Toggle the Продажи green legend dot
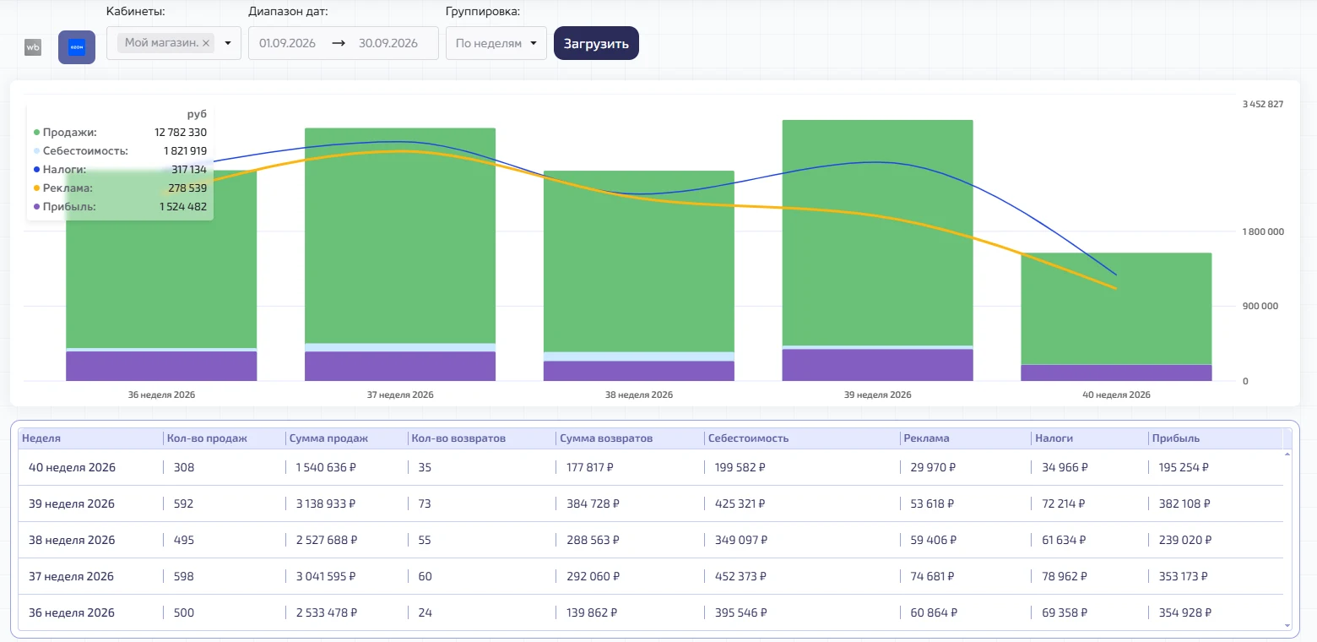The height and width of the screenshot is (642, 1317). (x=36, y=133)
